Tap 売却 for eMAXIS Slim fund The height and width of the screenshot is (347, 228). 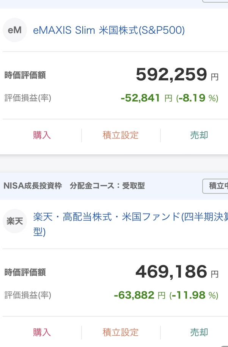(x=199, y=135)
